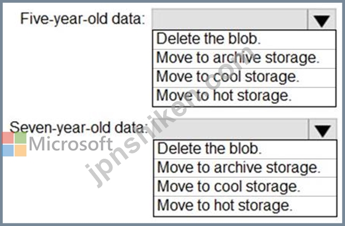Select 'Move to hot storage.' for seven-year-old data
Viewport: 345px width, 226px height.
[x=245, y=206]
